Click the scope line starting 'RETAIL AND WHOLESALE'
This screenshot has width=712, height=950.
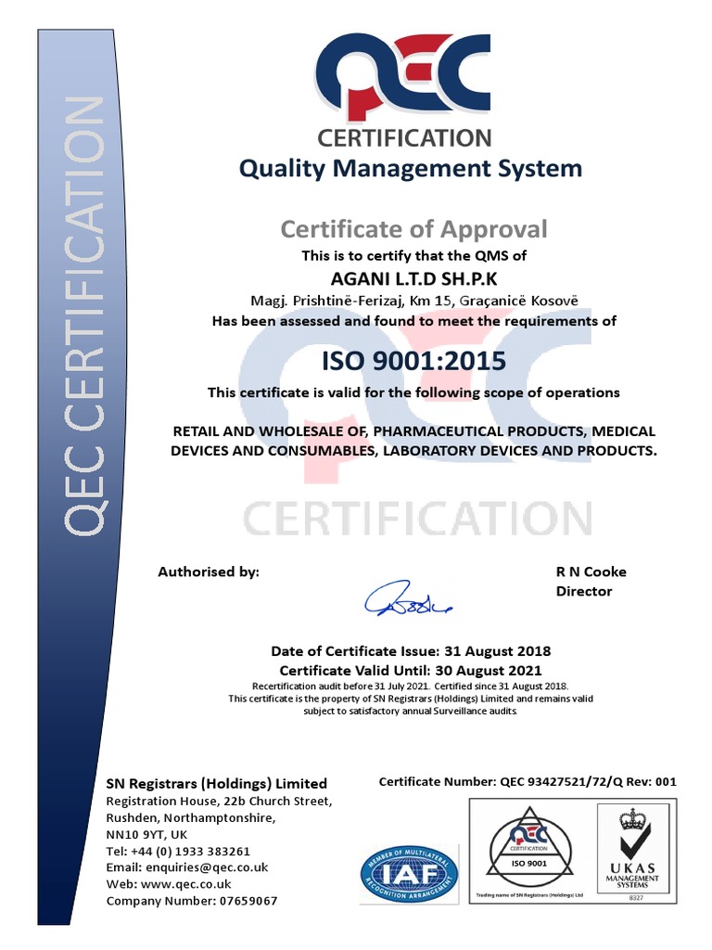(414, 431)
